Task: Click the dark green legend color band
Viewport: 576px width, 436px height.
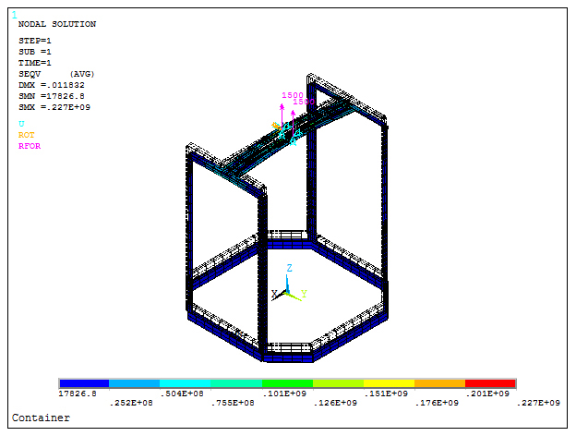Action: pyautogui.click(x=287, y=383)
